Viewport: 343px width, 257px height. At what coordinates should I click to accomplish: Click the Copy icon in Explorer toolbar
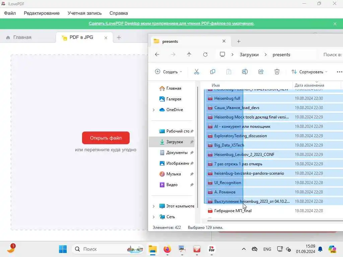click(212, 72)
